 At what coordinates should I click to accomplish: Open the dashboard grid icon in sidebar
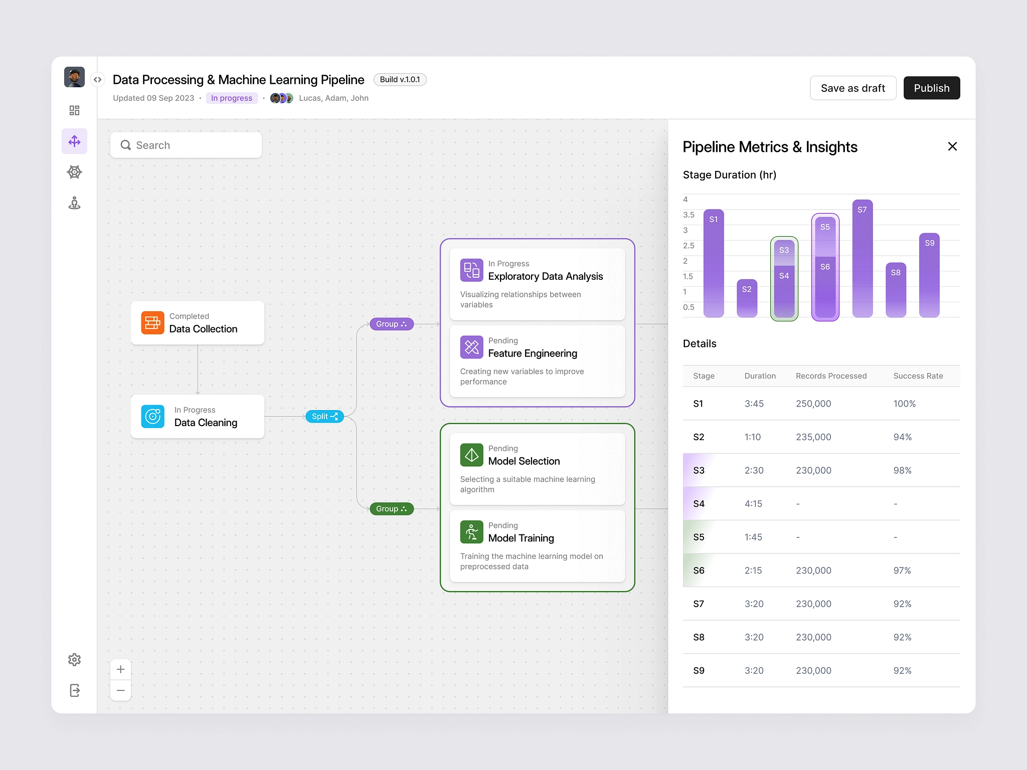(x=74, y=110)
